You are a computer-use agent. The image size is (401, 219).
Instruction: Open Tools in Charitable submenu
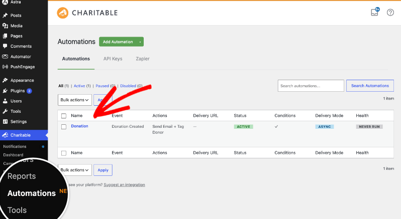point(17,210)
